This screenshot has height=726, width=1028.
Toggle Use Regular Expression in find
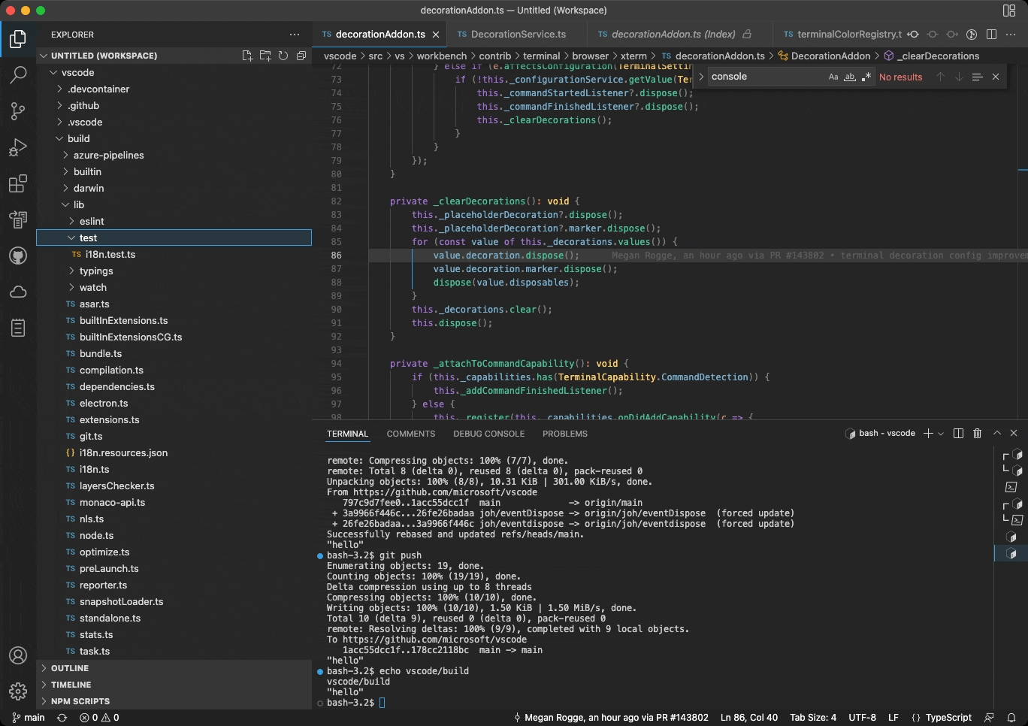[866, 77]
